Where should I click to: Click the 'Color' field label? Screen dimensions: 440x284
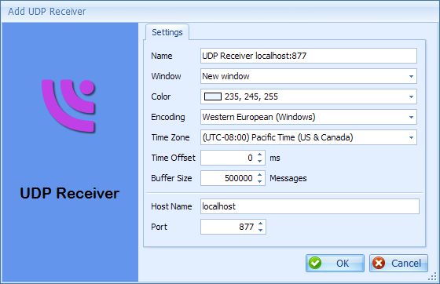160,96
